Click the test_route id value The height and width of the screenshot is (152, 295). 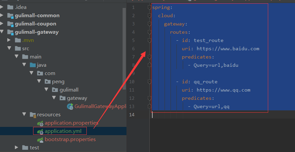209,40
